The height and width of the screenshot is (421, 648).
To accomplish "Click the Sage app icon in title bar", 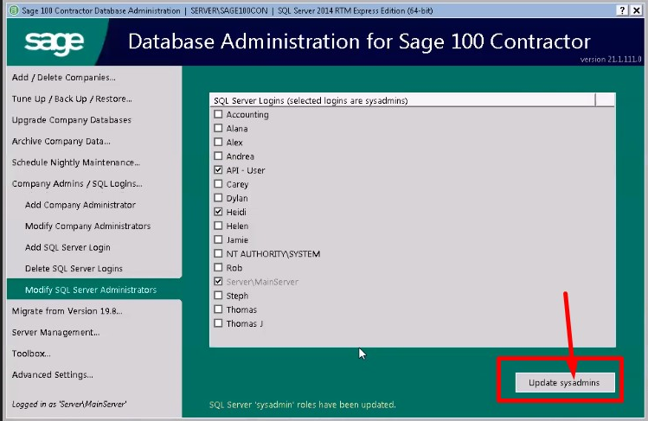I will [x=14, y=10].
